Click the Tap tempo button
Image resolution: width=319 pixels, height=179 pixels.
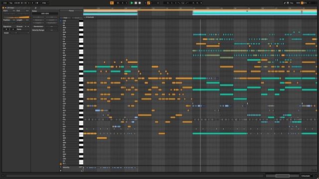pyautogui.click(x=11, y=3)
